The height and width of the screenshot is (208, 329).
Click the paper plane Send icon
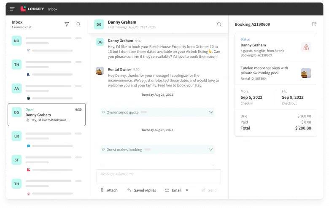203,190
